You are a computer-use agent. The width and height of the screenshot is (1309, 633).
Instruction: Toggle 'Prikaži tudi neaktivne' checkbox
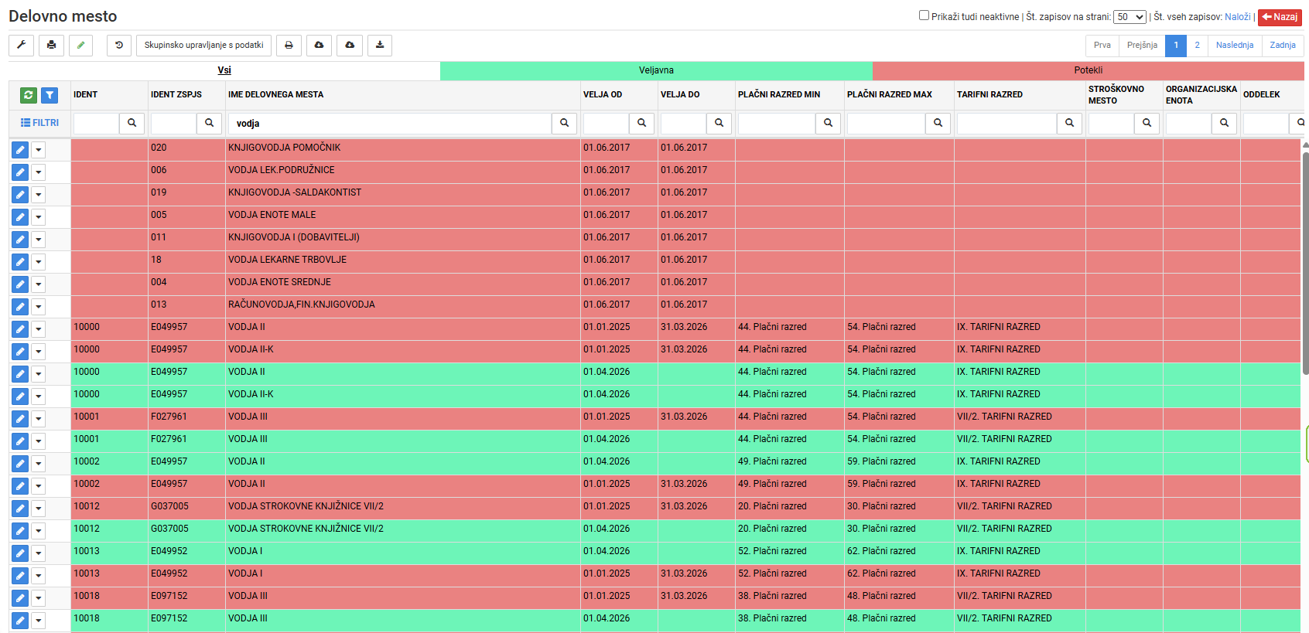click(924, 15)
